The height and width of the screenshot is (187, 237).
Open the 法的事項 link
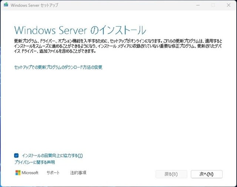coord(78,173)
